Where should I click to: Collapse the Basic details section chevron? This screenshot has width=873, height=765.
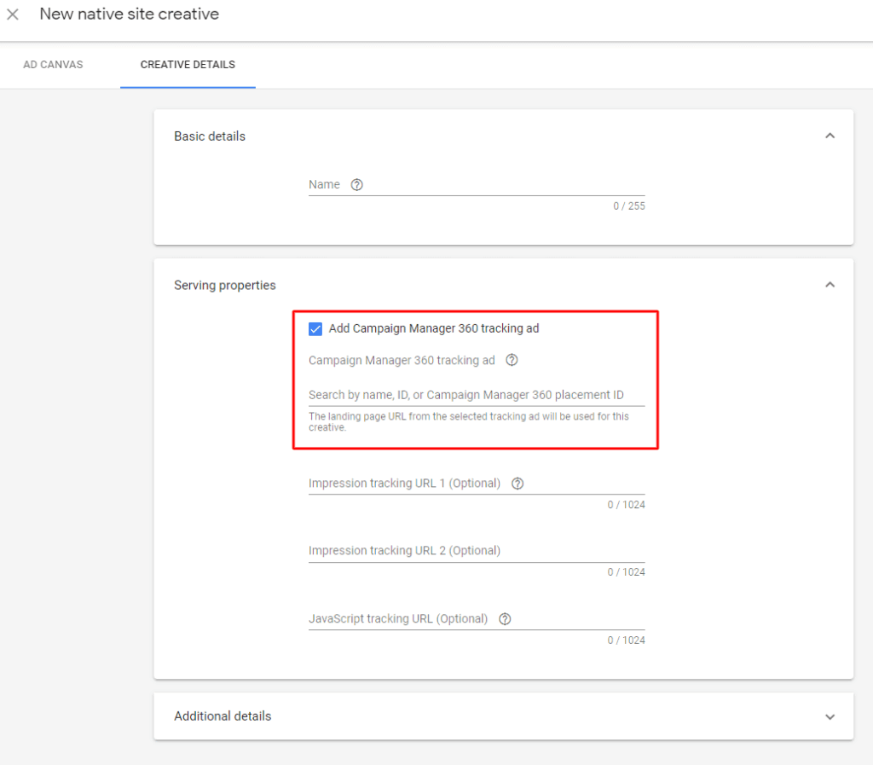(x=830, y=136)
